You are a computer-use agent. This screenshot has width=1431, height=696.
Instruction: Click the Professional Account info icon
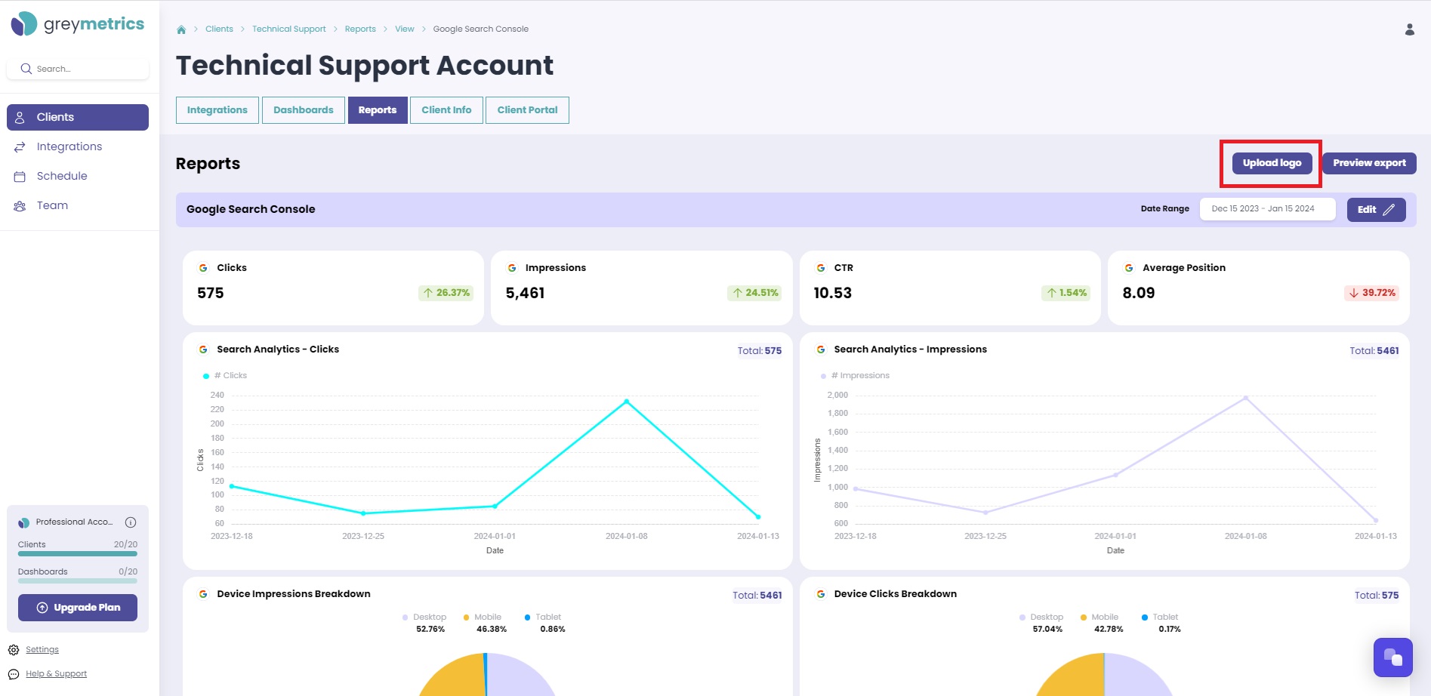point(131,522)
